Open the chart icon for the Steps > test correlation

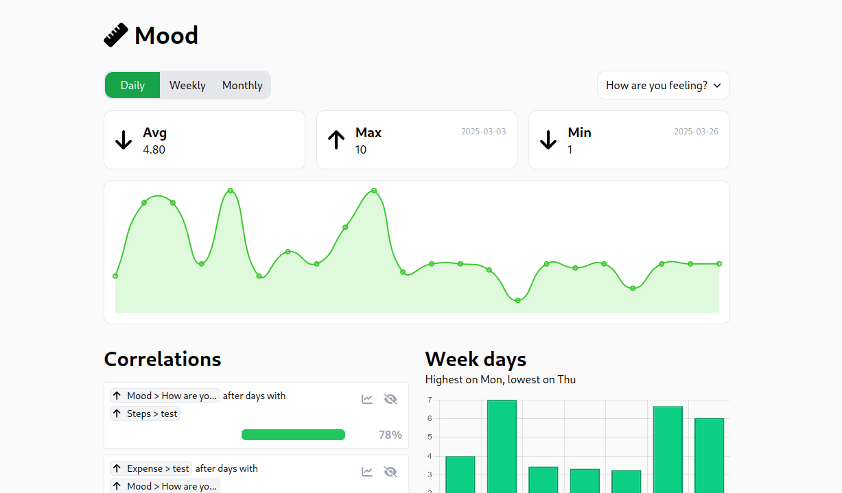point(367,399)
